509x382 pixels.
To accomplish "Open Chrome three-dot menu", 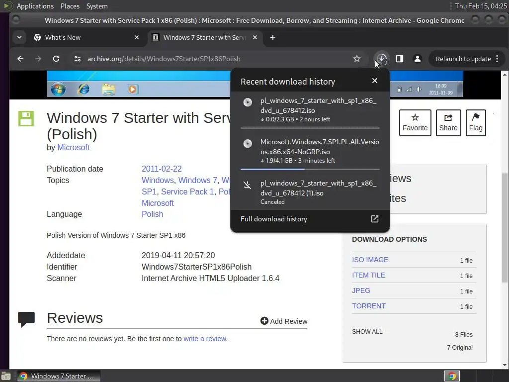I will tap(497, 59).
